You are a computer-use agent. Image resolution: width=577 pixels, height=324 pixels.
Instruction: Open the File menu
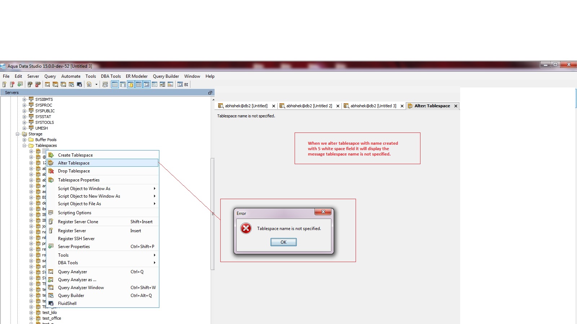point(6,76)
